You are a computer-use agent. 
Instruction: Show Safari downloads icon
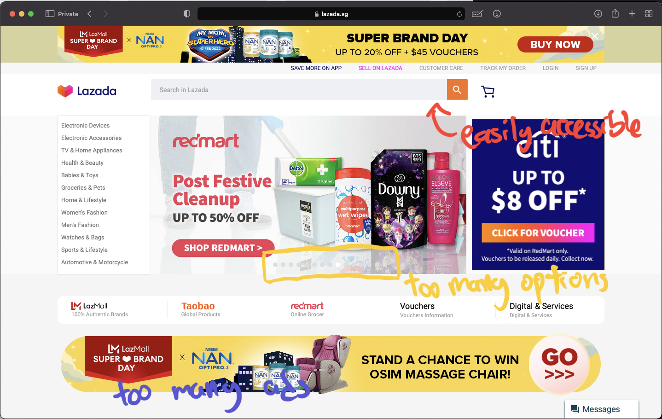tap(598, 14)
